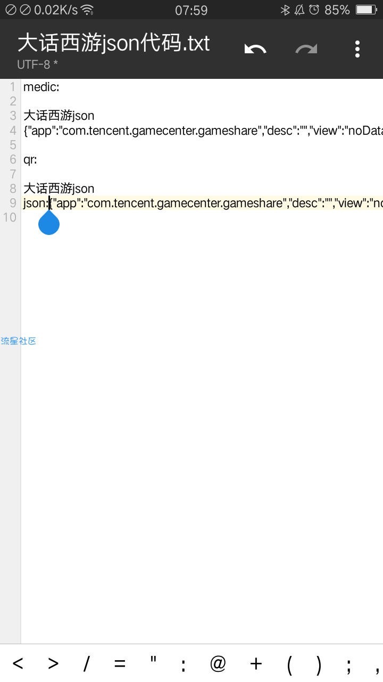Insert the less-than symbol key
This screenshot has height=682, width=383.
point(18,663)
